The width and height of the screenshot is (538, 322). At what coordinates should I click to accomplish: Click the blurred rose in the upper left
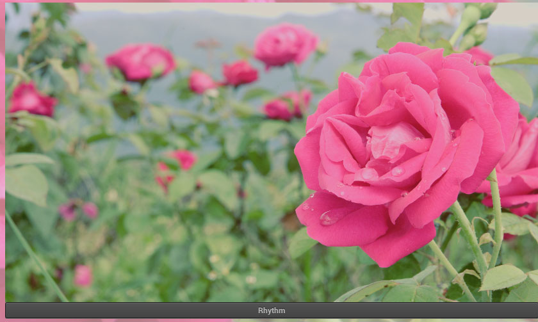pyautogui.click(x=141, y=62)
